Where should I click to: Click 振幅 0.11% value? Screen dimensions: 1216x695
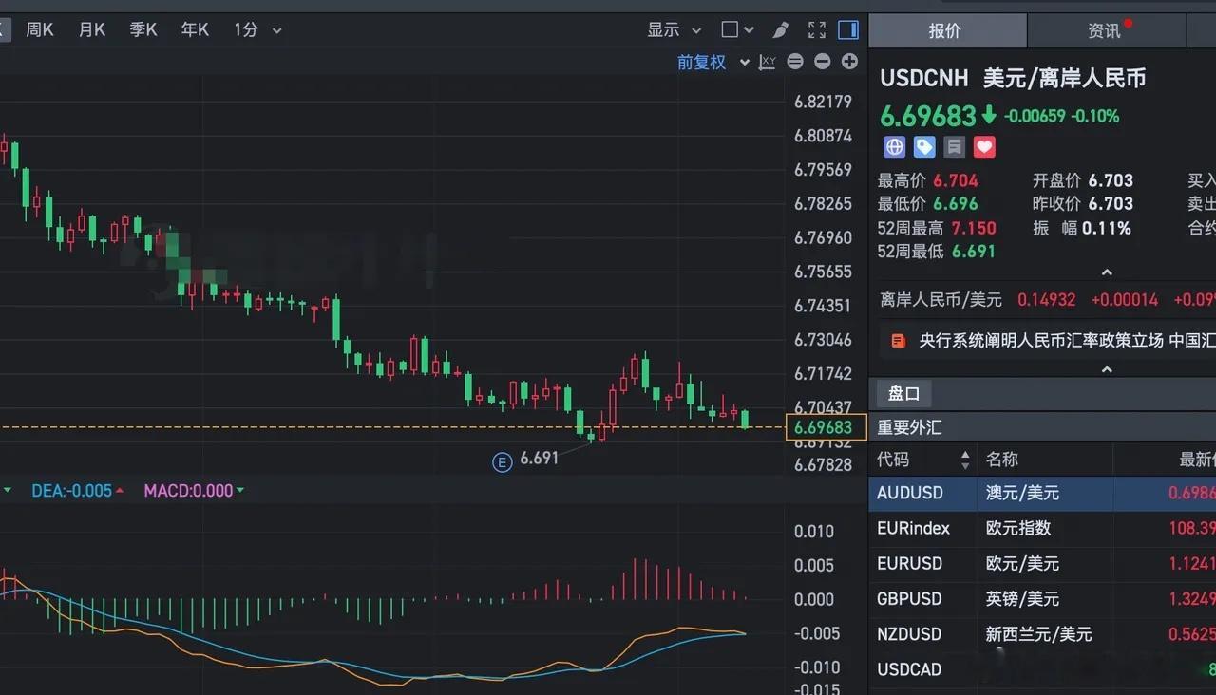(x=1107, y=228)
